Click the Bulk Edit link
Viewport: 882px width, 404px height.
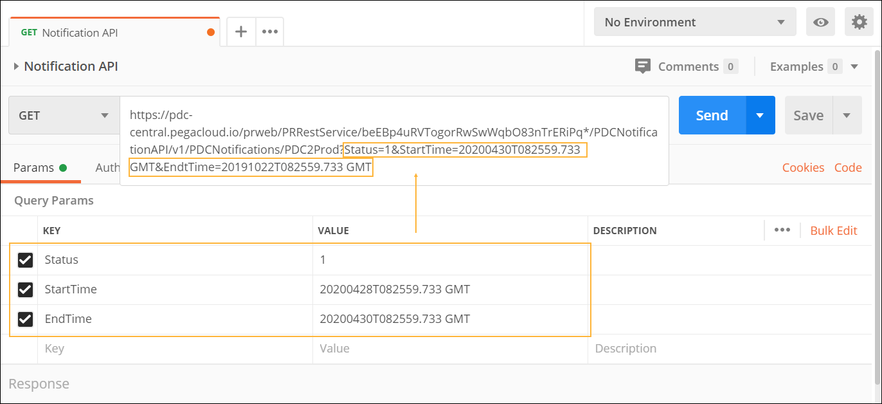coord(833,231)
